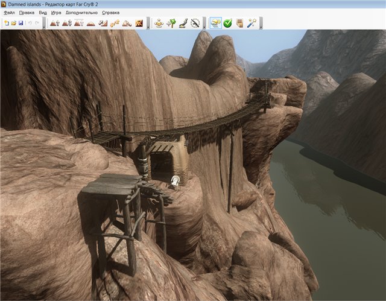The width and height of the screenshot is (386, 301).
Task: Open the Вид menu
Action: coord(43,13)
